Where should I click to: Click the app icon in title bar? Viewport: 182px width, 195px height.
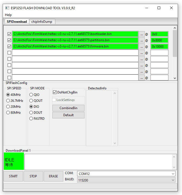[7, 8]
